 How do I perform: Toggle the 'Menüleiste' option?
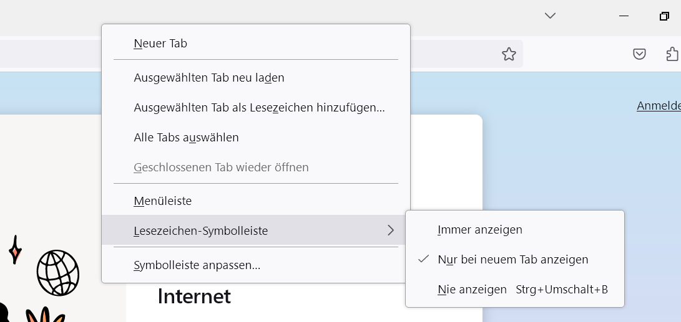163,201
